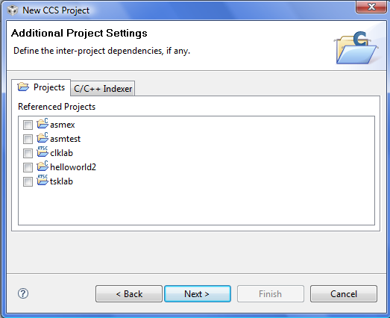Open help via the question mark icon

coord(23,293)
